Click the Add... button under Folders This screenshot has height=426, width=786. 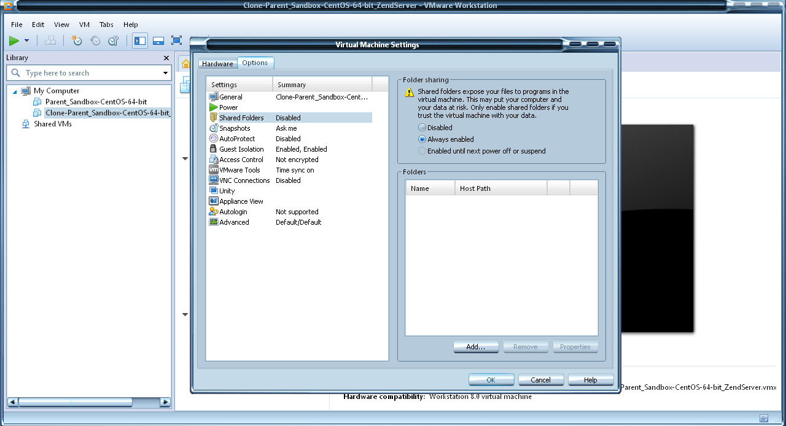(476, 347)
